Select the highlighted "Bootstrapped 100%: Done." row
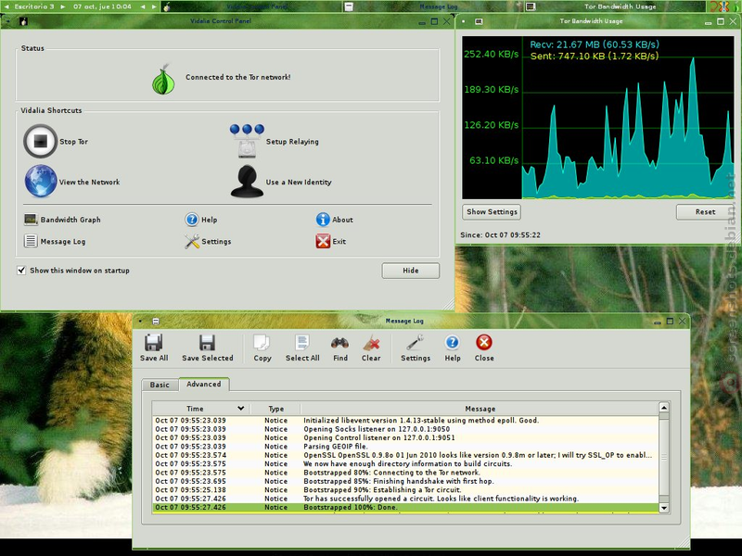The height and width of the screenshot is (556, 742). 405,507
